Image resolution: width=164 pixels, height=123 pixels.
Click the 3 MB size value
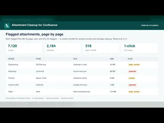[x=112, y=85]
